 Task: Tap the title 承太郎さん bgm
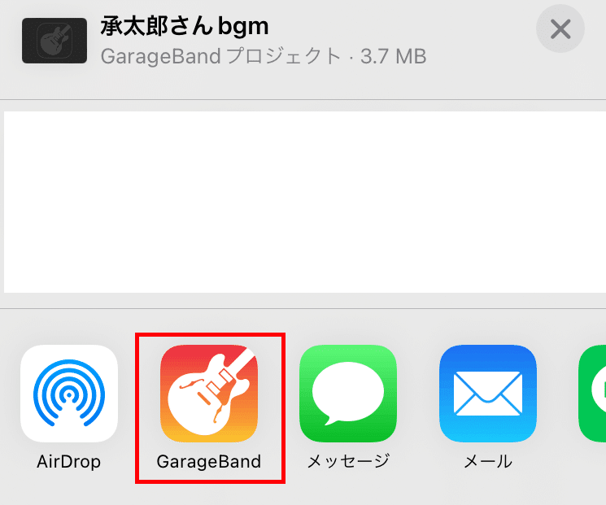point(185,26)
